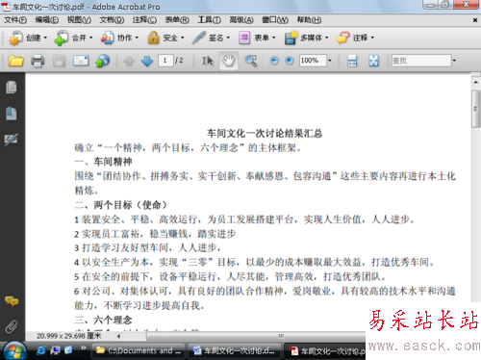This screenshot has width=481, height=360.
Task: Open the zoom percentage dropdown arrow
Action: 330,61
